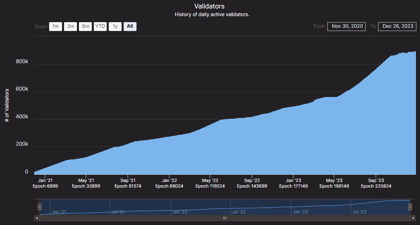Click the scrollbar grip in the center

[x=225, y=218]
